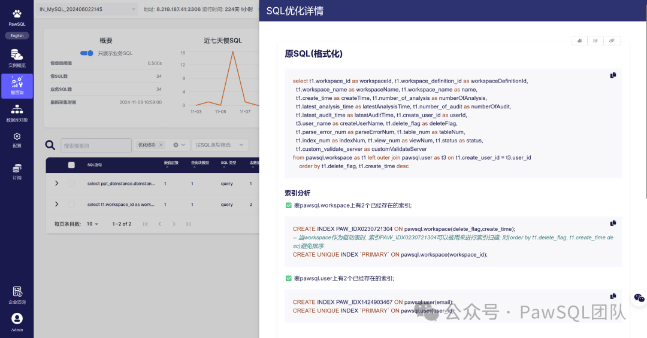
Task: Copy the formatted original SQL
Action: pyautogui.click(x=613, y=75)
